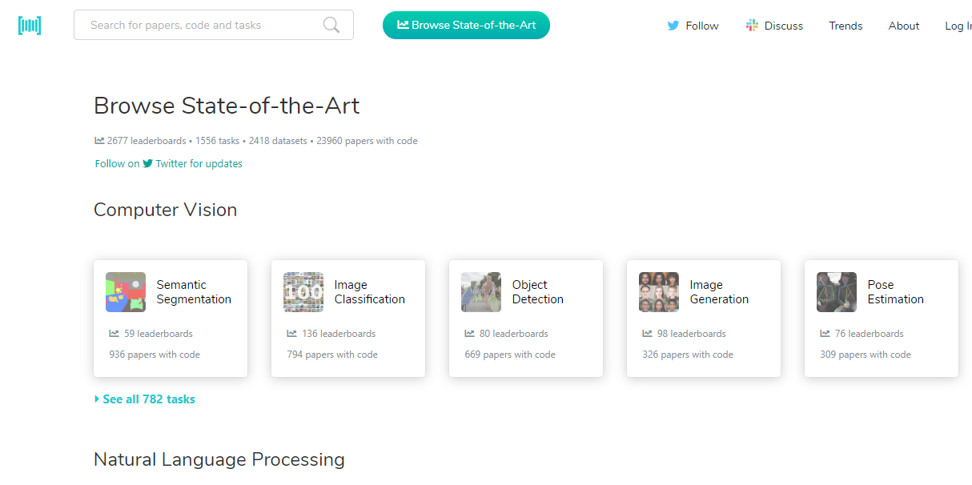
Task: Open the Image Generation task title
Action: coord(719,292)
